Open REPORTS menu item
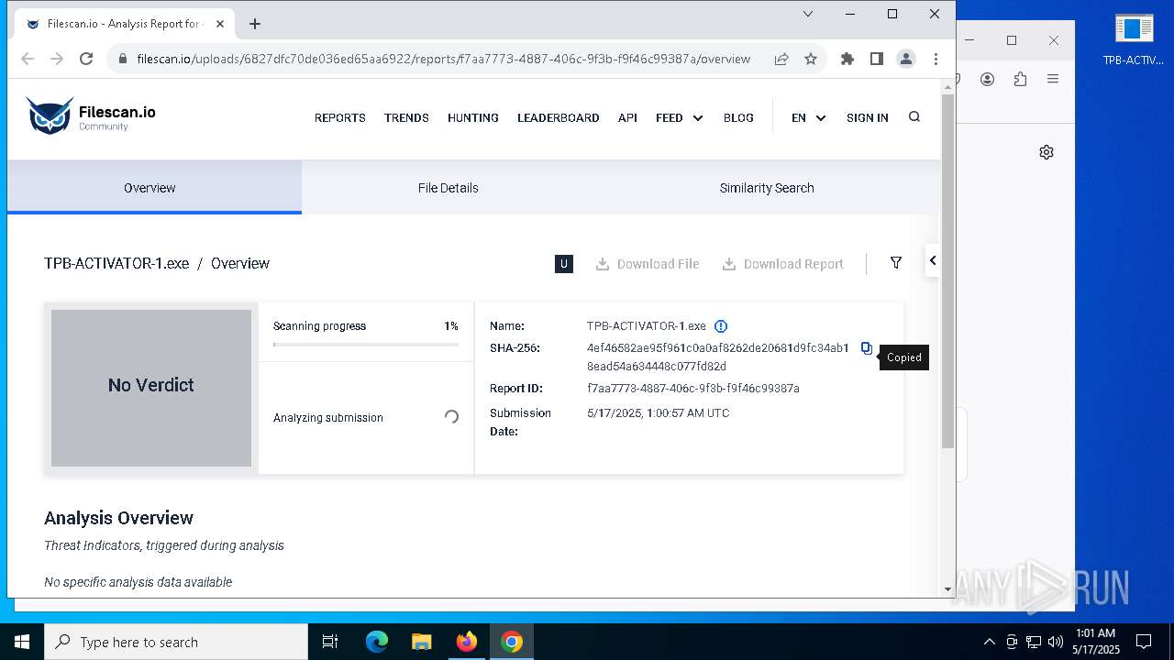This screenshot has height=660, width=1174. pos(339,117)
